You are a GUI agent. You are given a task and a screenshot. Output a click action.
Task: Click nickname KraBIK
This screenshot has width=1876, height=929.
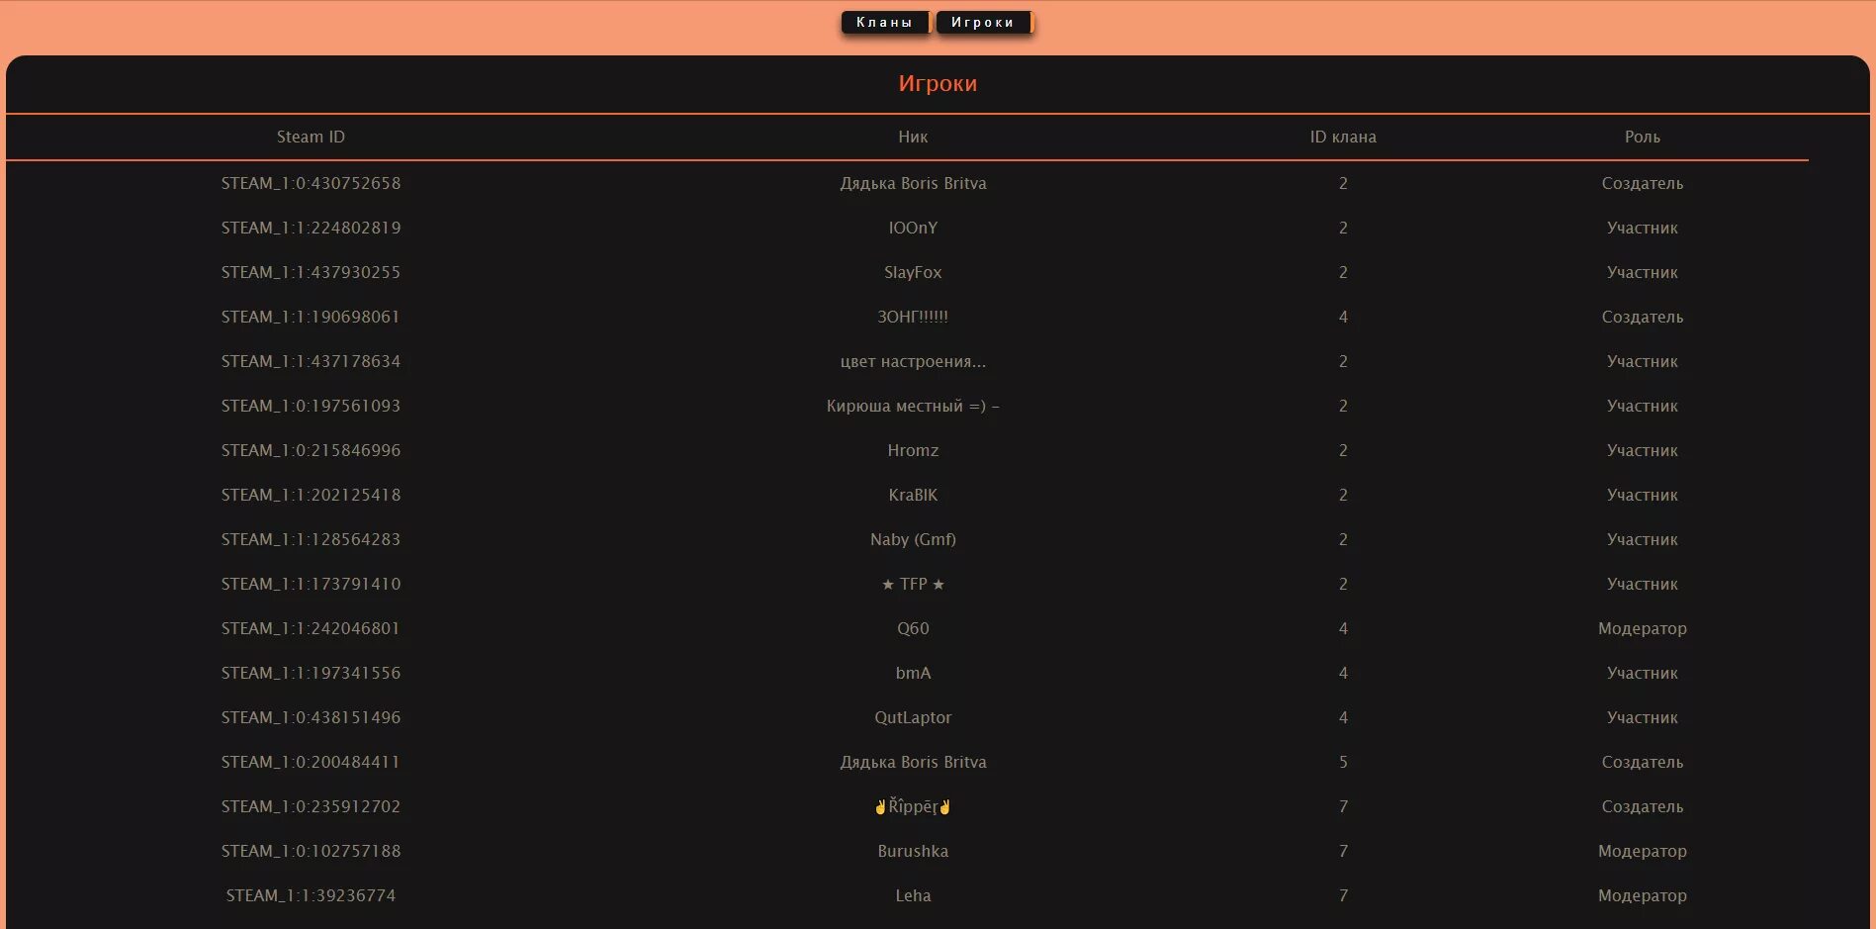pyautogui.click(x=913, y=495)
